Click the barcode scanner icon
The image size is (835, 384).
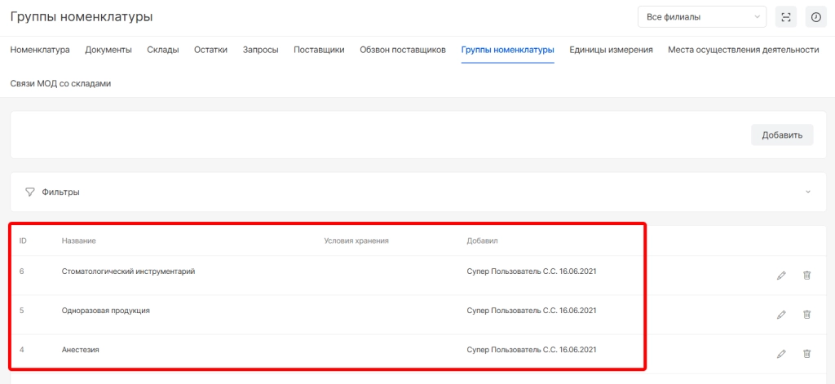[x=786, y=17]
